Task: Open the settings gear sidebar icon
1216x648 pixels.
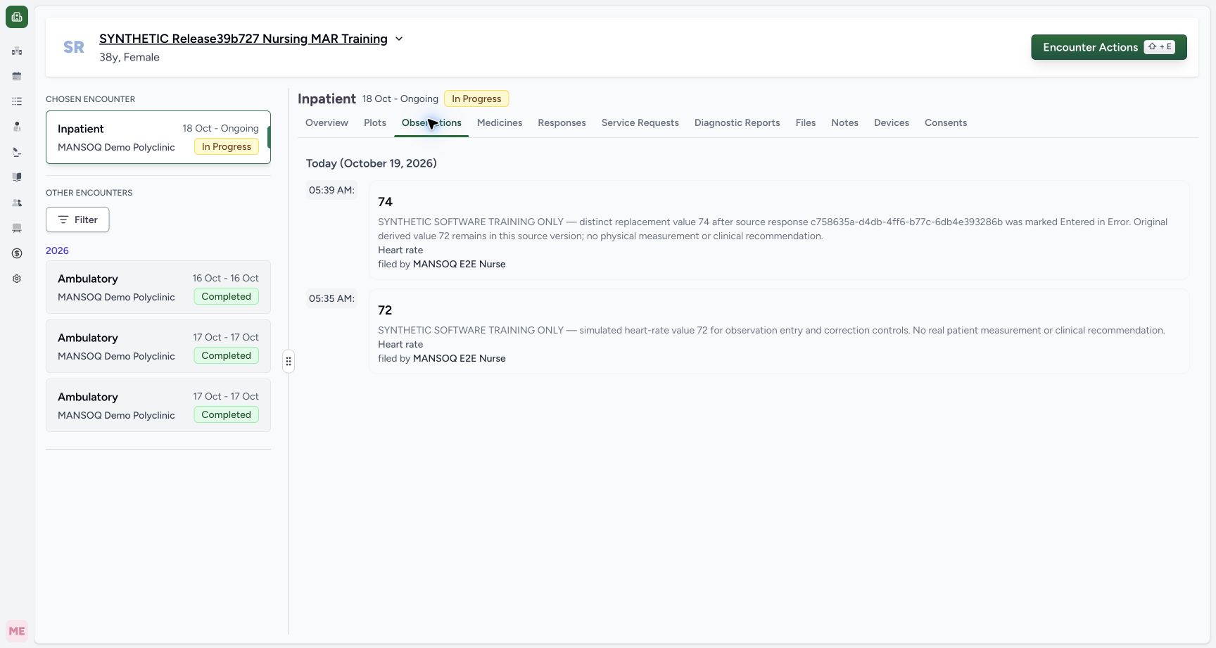Action: [x=17, y=279]
